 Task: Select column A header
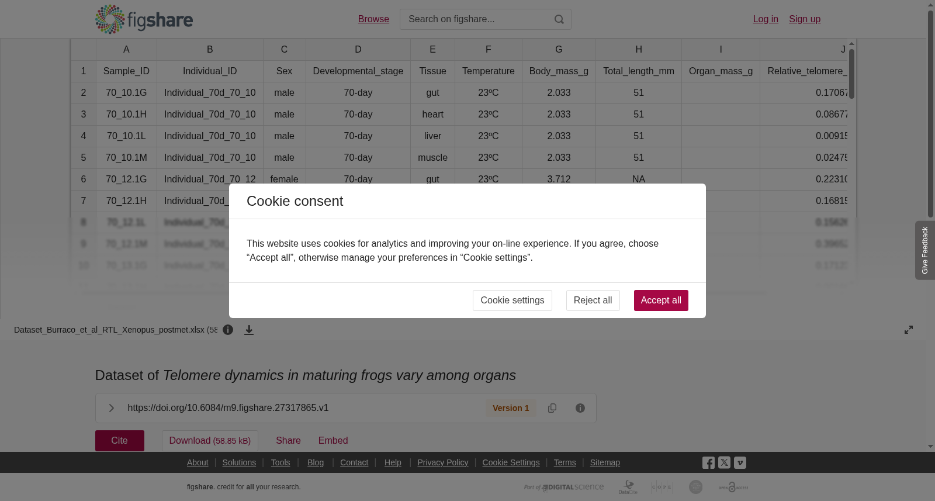(x=126, y=50)
